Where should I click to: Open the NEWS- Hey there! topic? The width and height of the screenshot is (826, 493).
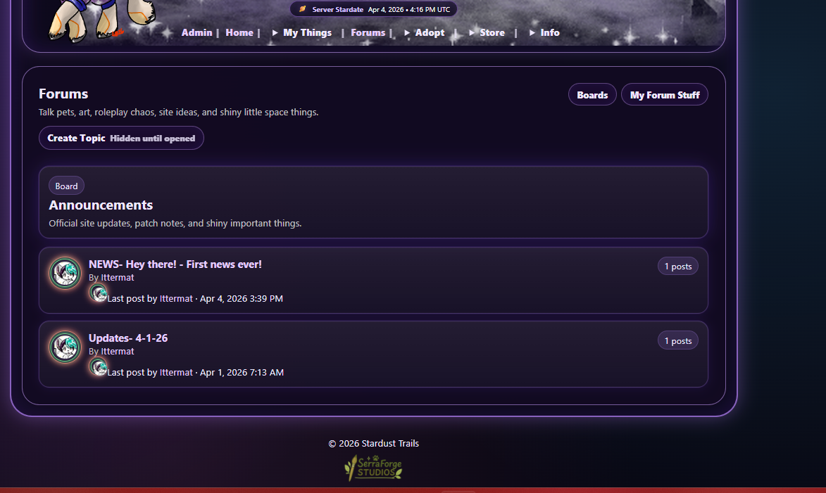[x=175, y=264]
